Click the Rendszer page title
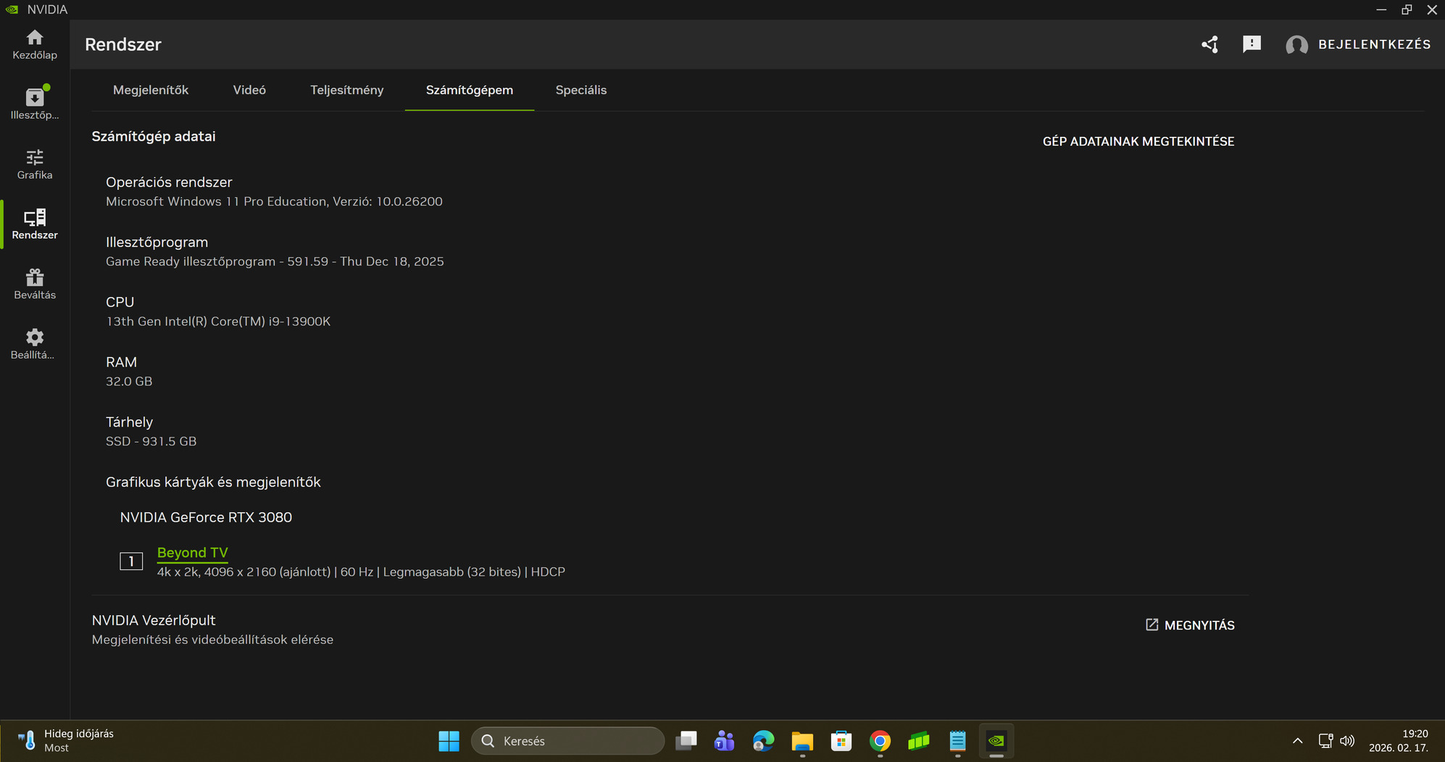The height and width of the screenshot is (762, 1445). click(x=123, y=44)
